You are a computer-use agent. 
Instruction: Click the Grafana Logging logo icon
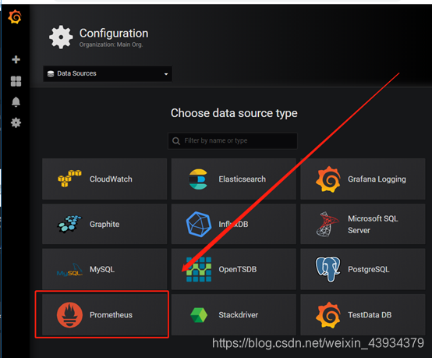click(x=328, y=179)
